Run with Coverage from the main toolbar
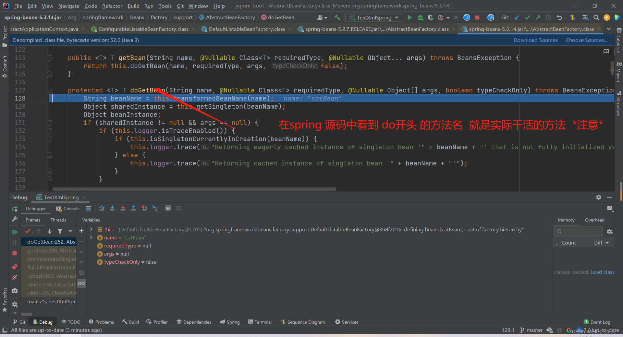Image resolution: width=623 pixels, height=337 pixels. coord(430,18)
